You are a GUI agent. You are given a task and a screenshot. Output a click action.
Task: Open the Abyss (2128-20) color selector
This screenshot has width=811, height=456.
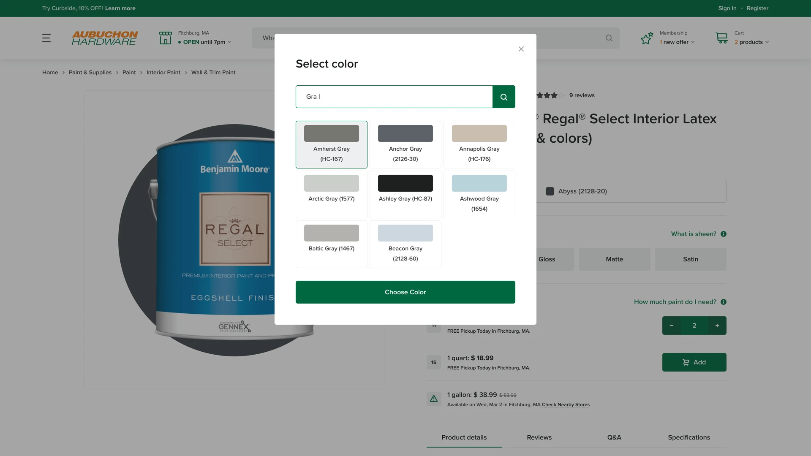[631, 191]
